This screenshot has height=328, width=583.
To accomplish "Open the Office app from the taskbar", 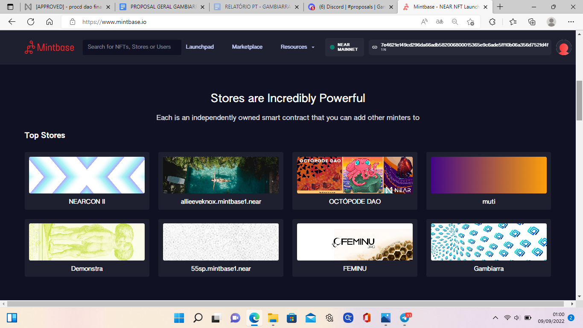I will pos(367,318).
